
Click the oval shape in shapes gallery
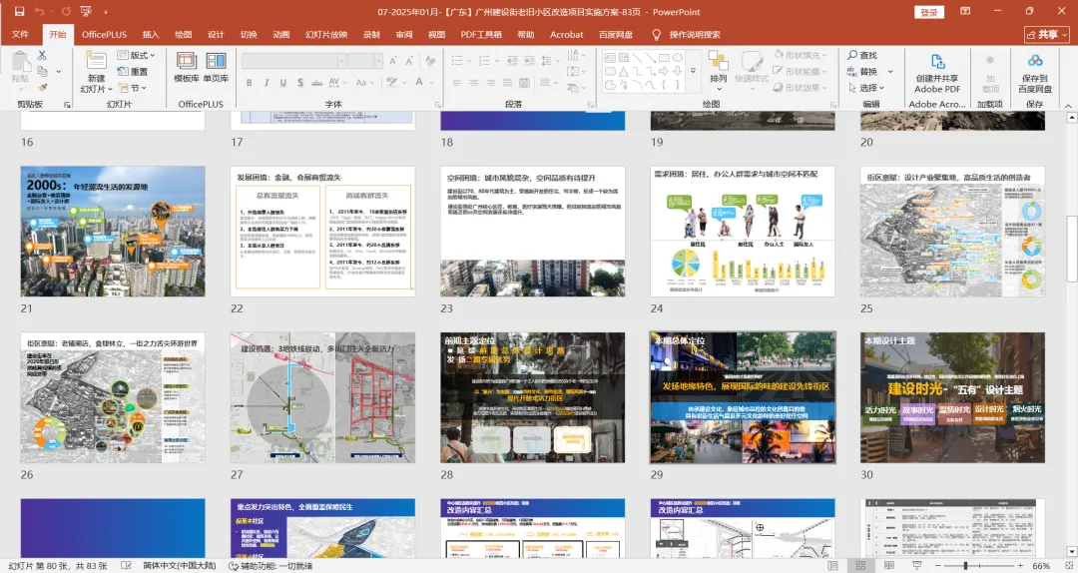(x=677, y=58)
